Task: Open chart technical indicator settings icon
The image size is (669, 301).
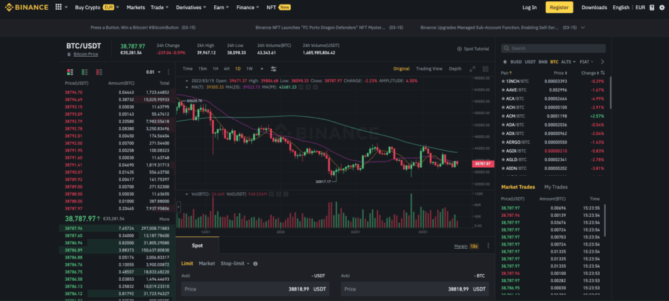Action: pos(273,69)
